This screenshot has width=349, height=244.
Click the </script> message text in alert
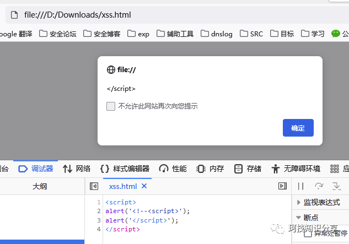tap(121, 89)
